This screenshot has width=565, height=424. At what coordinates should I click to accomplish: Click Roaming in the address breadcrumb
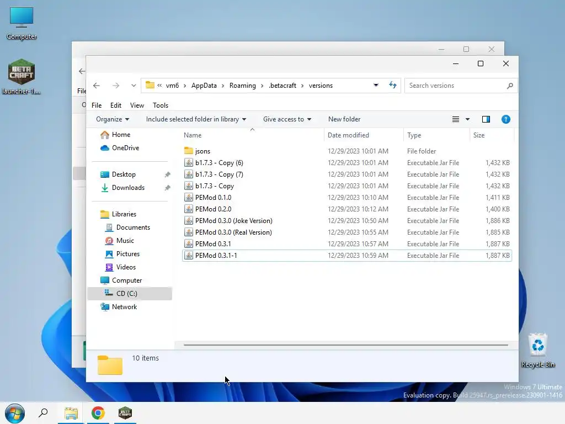(243, 86)
